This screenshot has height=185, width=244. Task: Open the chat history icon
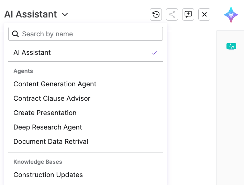coord(156,14)
